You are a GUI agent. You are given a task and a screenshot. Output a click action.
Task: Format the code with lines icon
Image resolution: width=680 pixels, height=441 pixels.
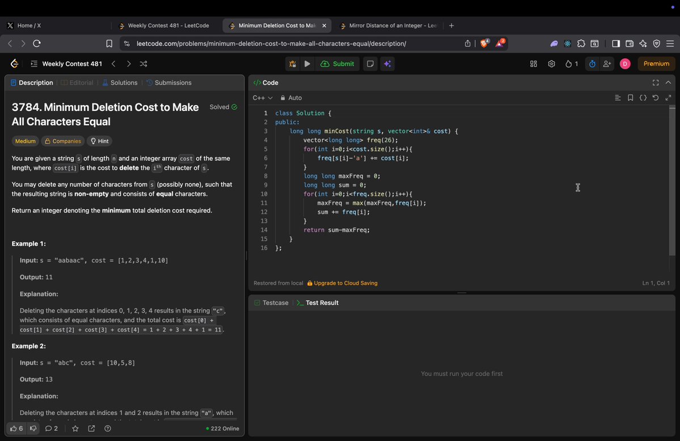coord(618,98)
